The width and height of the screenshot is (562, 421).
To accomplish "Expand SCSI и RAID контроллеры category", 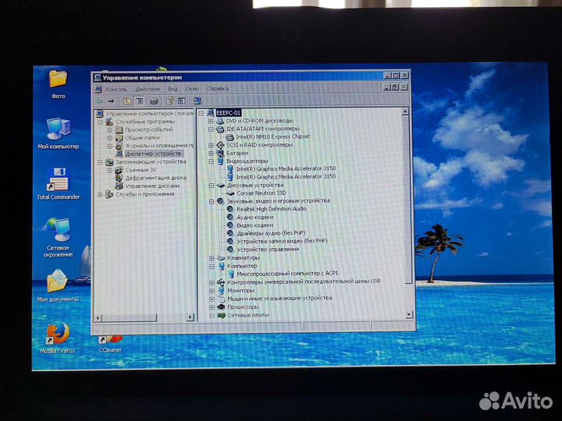I will 211,145.
